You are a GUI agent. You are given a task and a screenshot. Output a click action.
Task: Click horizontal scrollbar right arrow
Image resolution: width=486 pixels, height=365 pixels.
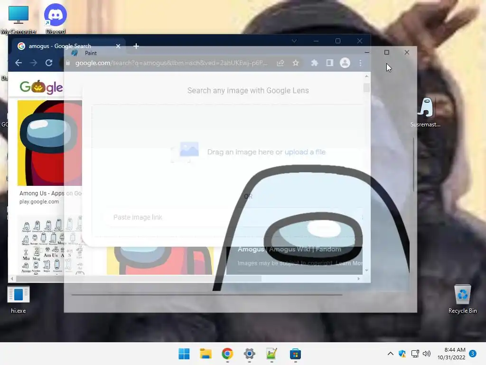[359, 279]
